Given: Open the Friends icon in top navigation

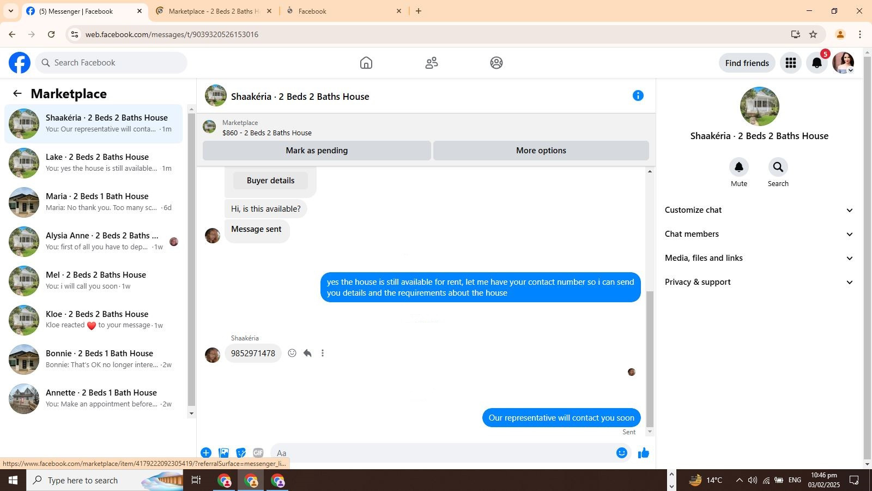Looking at the screenshot, I should click(432, 63).
